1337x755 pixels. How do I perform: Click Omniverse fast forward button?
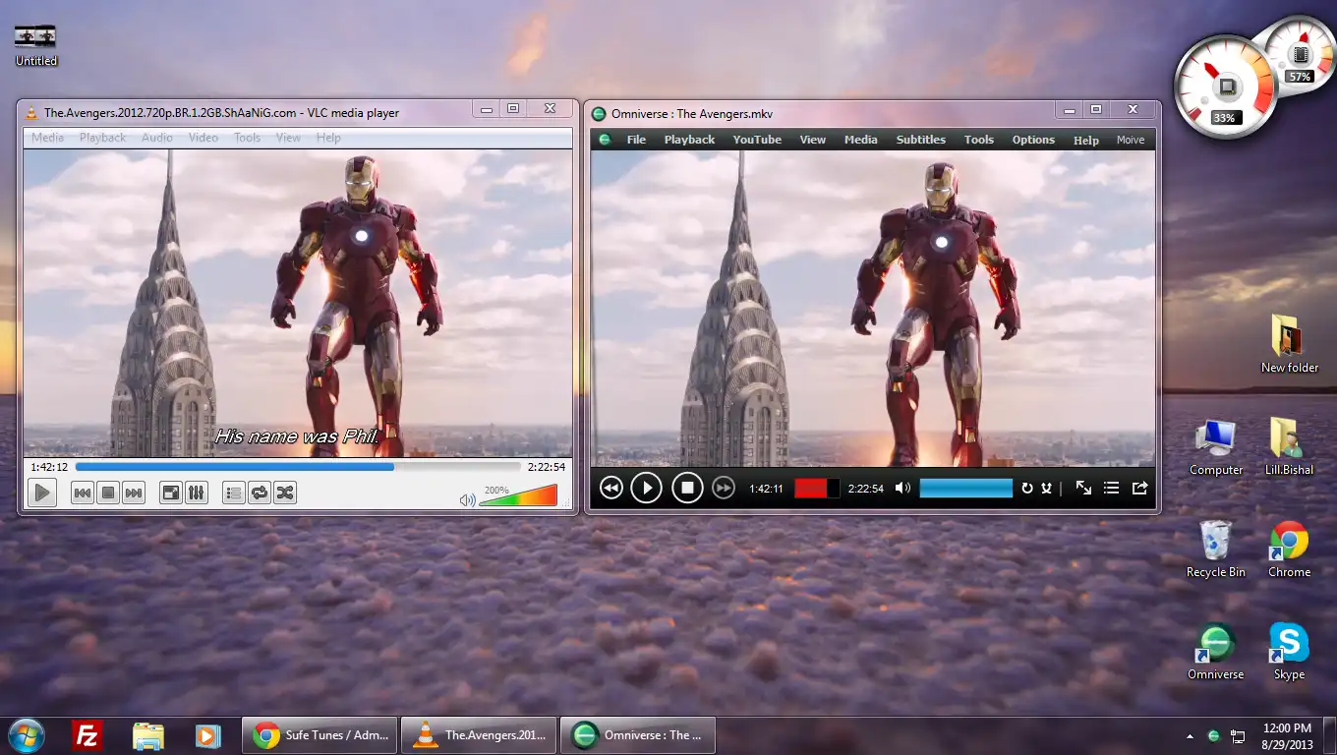[724, 488]
